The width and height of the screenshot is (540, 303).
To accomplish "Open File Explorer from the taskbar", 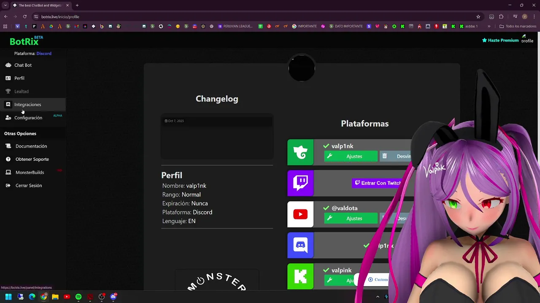I will [55, 297].
